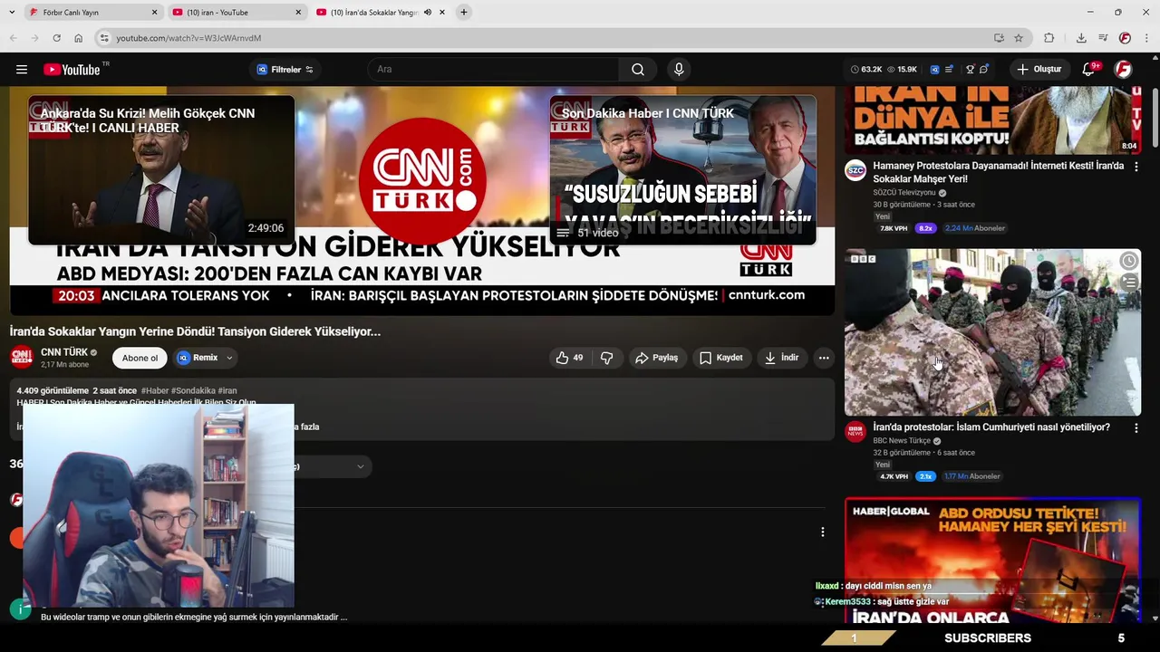This screenshot has width=1160, height=652.
Task: Open BBC News Türkçe channel avatar
Action: tap(855, 432)
